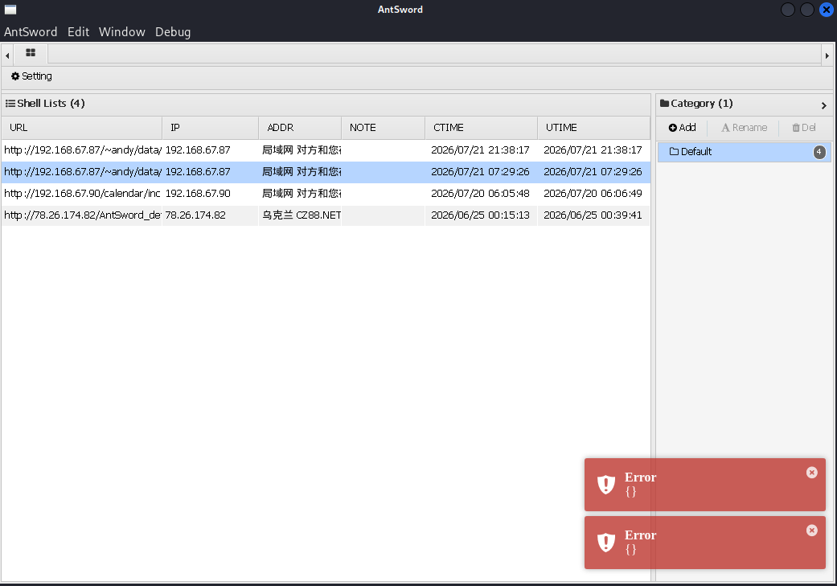The height and width of the screenshot is (586, 837).
Task: Open the Setting gear button
Action: 31,76
